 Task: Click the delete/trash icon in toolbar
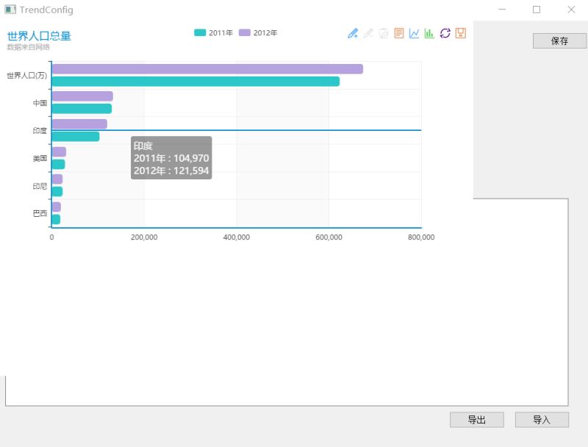tap(383, 32)
